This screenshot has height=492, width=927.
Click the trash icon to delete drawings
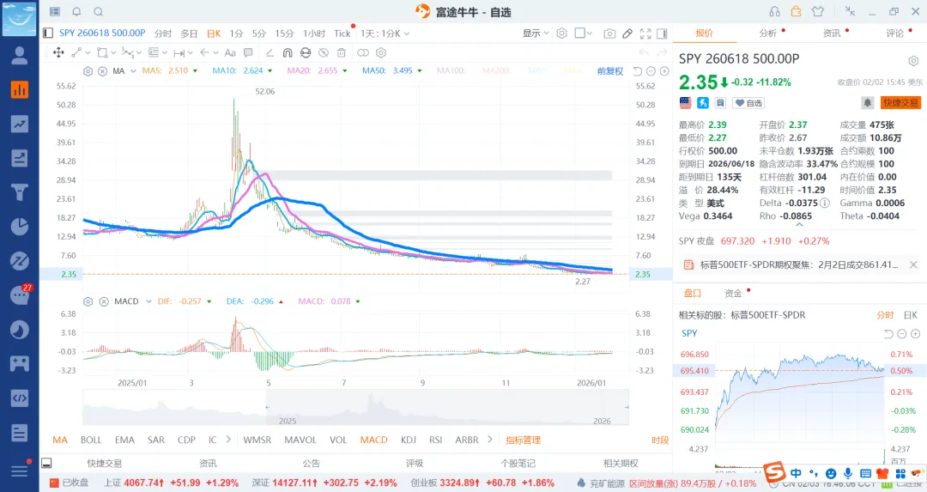[x=341, y=52]
